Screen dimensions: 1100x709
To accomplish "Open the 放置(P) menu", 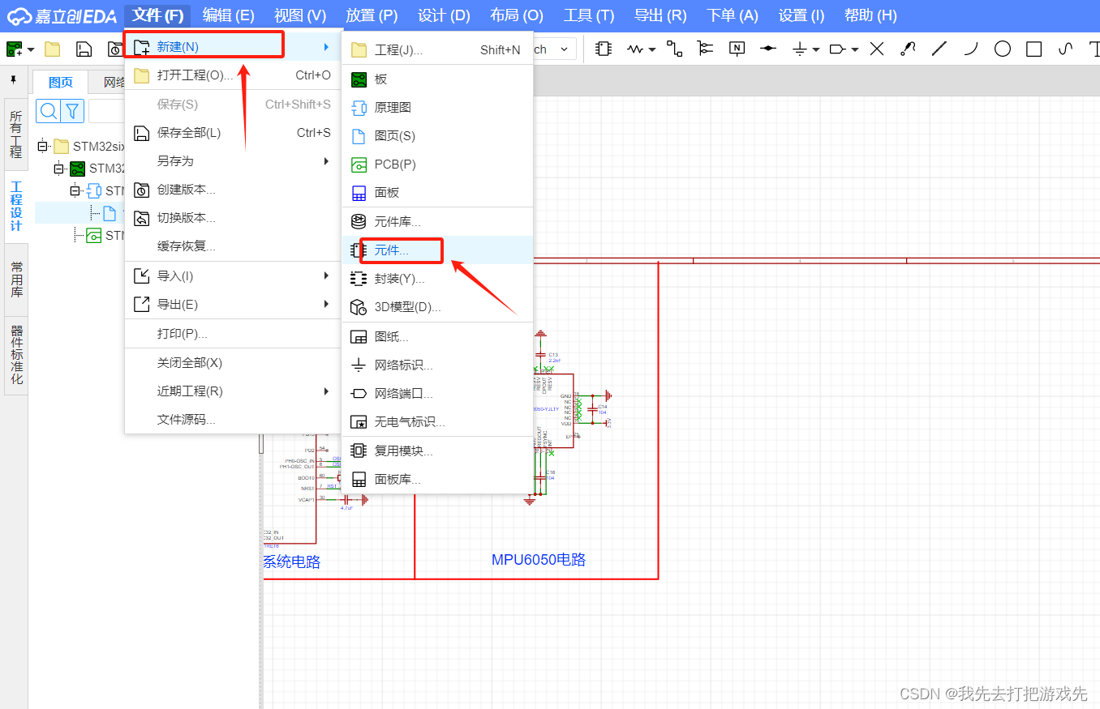I will click(372, 15).
